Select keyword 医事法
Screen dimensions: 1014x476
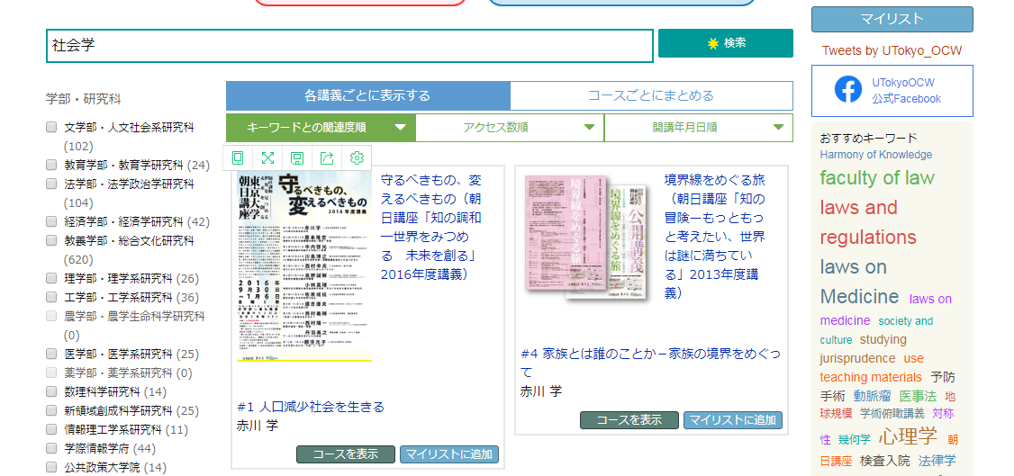[x=918, y=396]
